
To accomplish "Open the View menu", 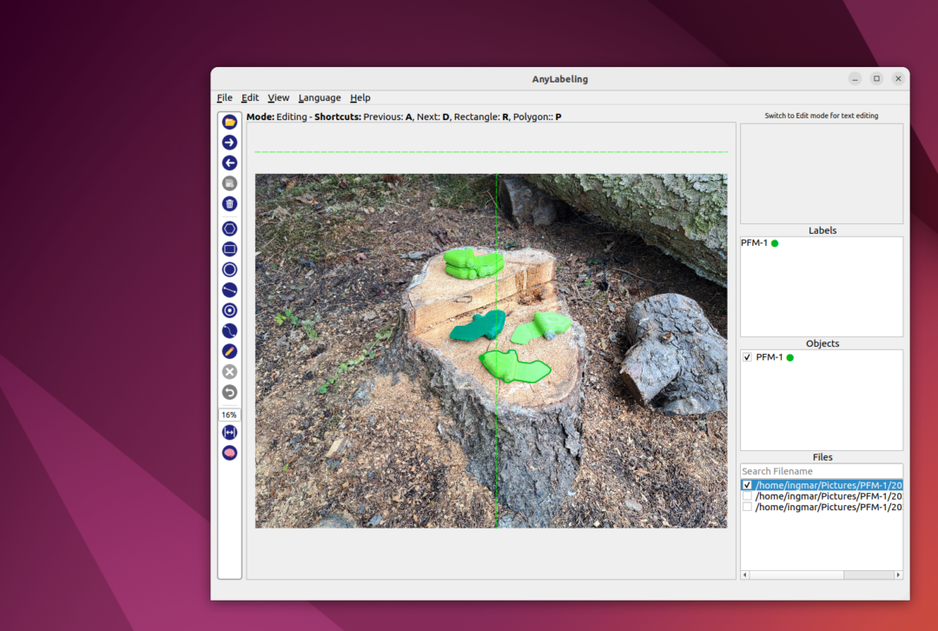I will click(x=278, y=98).
